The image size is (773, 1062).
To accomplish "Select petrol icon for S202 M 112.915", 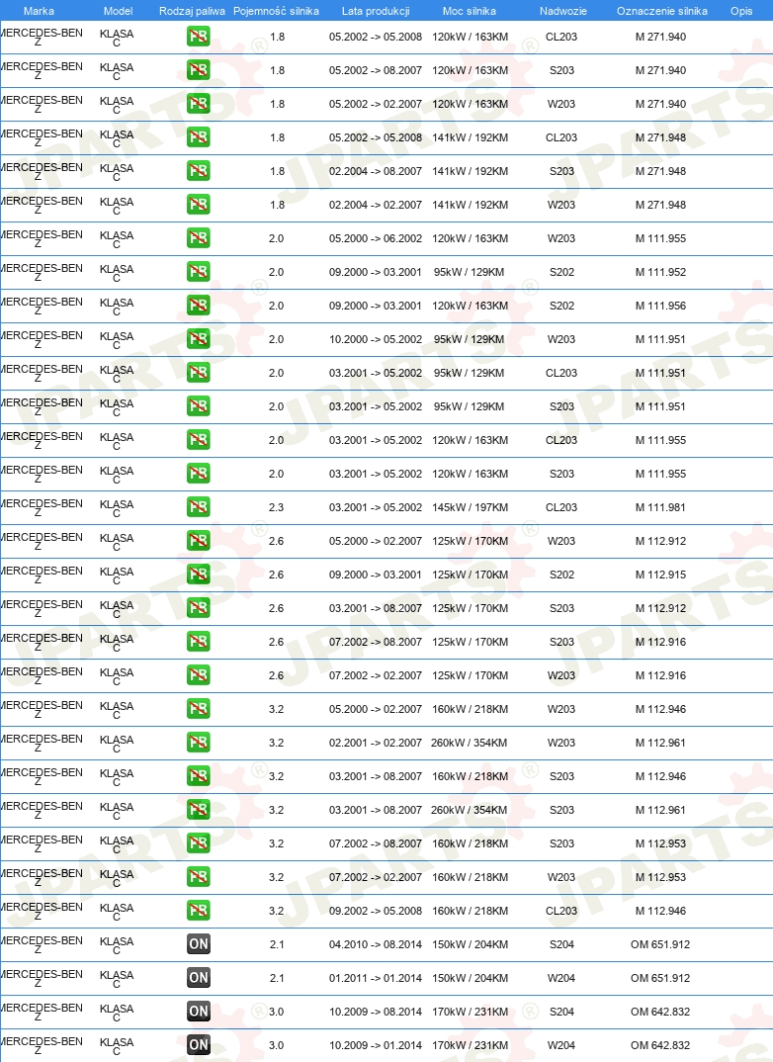I will [x=199, y=575].
